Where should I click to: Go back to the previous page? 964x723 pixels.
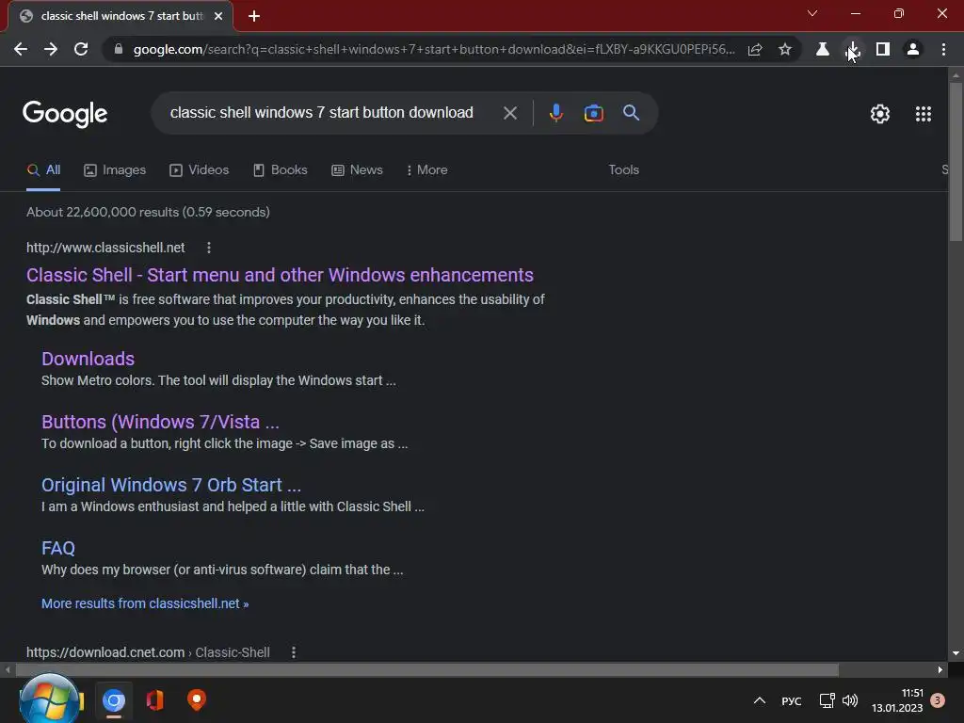(21, 49)
